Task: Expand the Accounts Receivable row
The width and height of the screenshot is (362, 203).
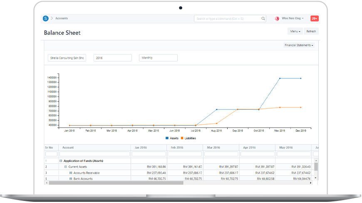Action: click(x=71, y=173)
